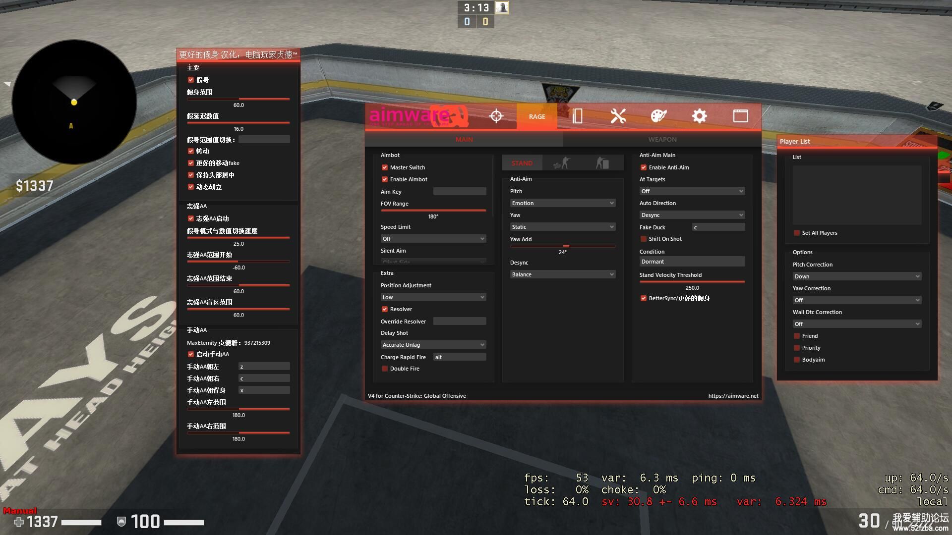Adjust the 志强AA范围开始 slider

(x=238, y=262)
